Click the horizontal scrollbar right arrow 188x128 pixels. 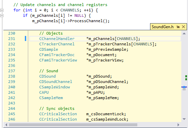click(178, 125)
